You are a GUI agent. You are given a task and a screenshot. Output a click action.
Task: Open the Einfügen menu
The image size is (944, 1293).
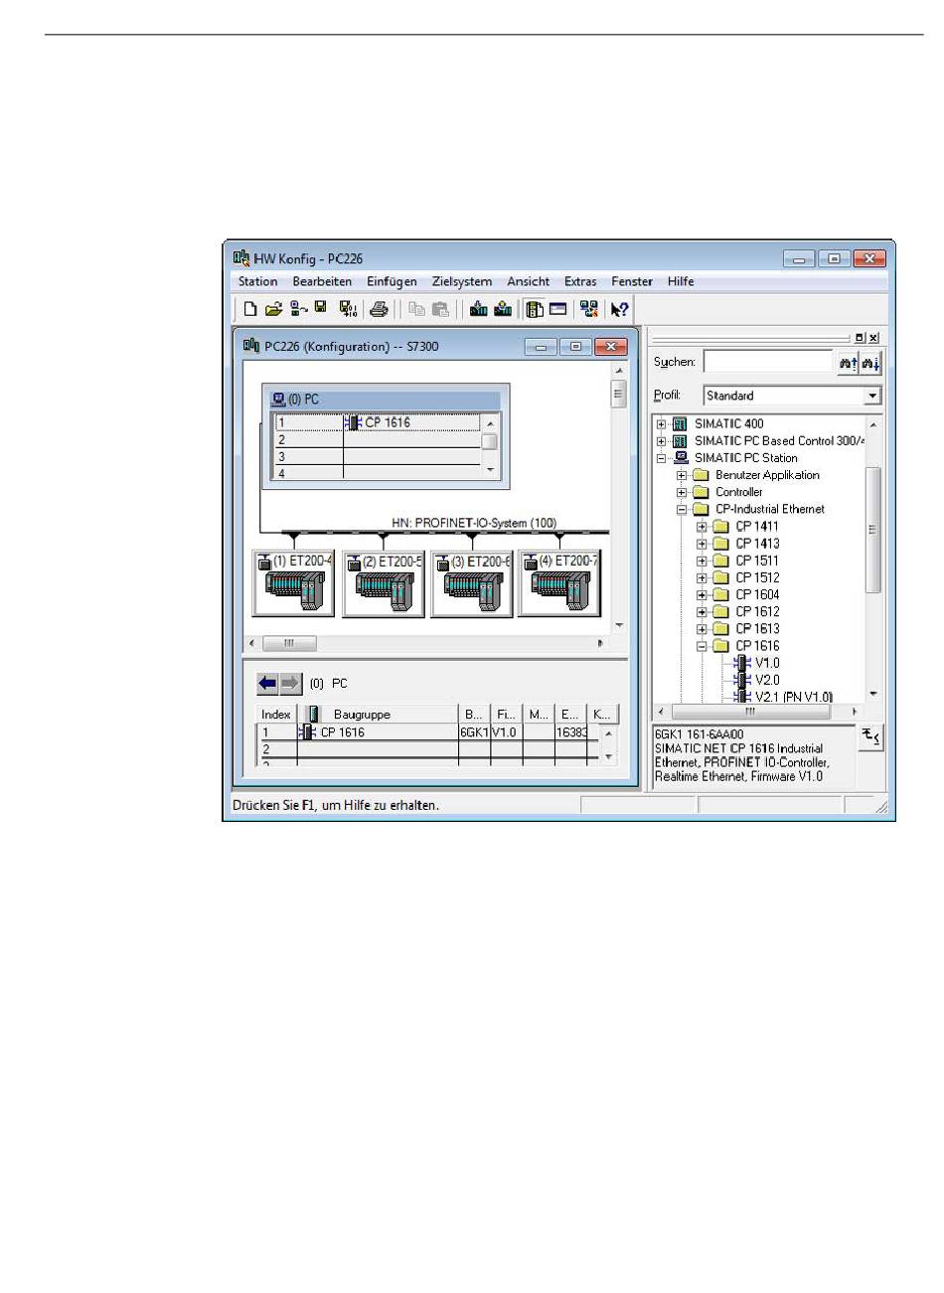coord(392,281)
